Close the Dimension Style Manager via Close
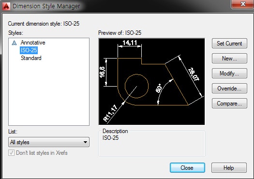Image resolution: width=254 pixels, height=179 pixels. point(187,168)
